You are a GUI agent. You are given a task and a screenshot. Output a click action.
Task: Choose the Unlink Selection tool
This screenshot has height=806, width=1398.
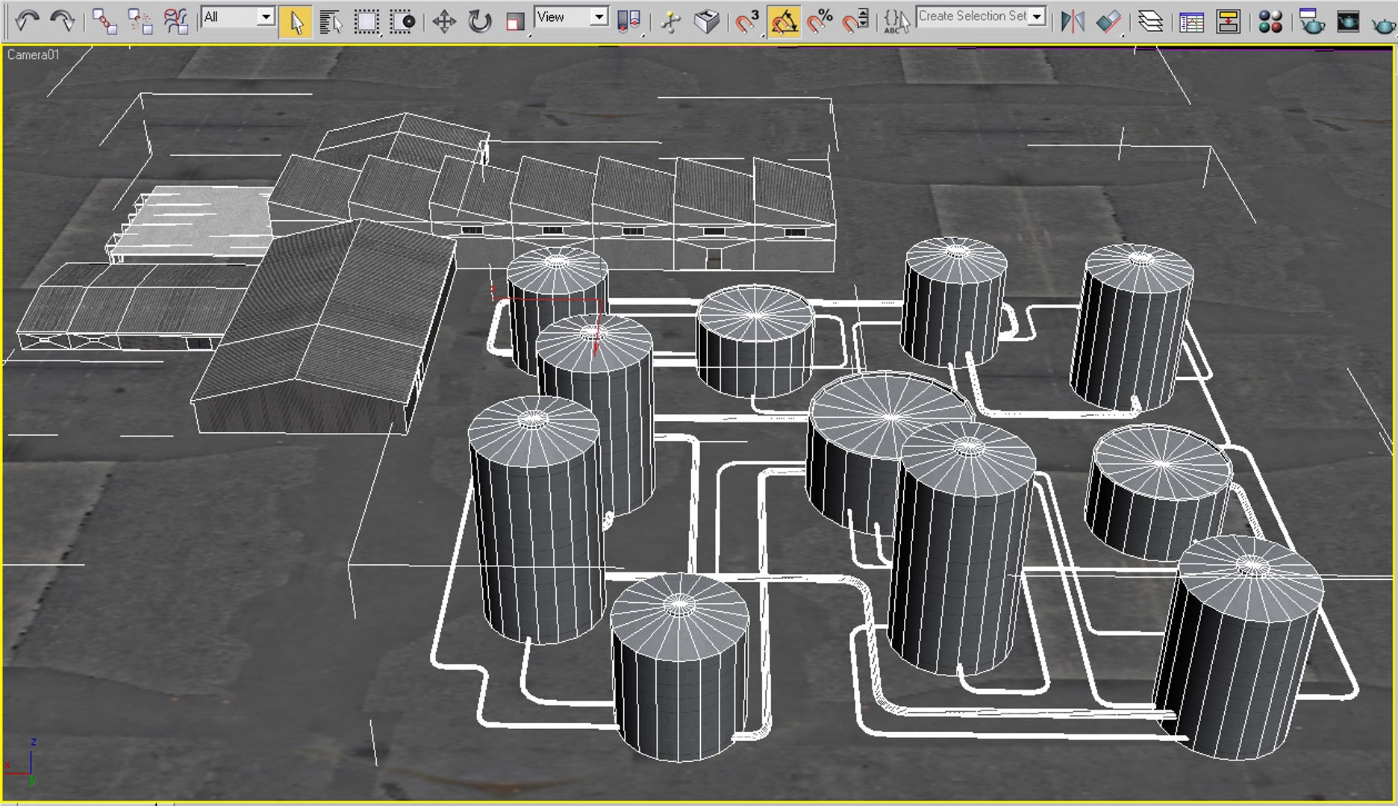click(x=140, y=21)
